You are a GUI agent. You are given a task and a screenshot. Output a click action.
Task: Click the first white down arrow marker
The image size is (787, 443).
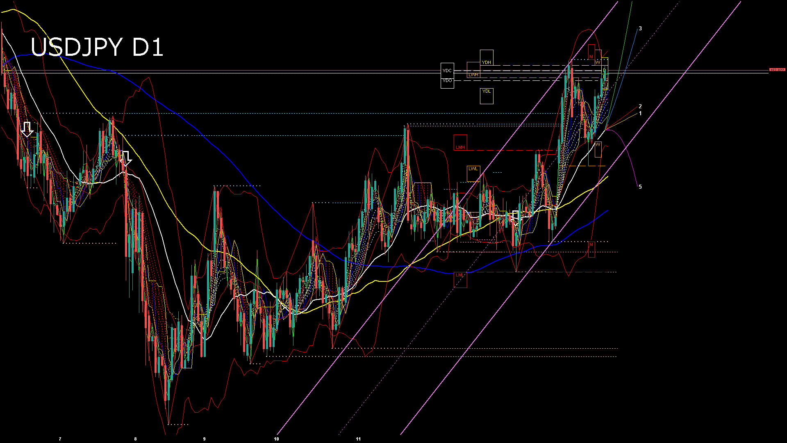pyautogui.click(x=27, y=129)
